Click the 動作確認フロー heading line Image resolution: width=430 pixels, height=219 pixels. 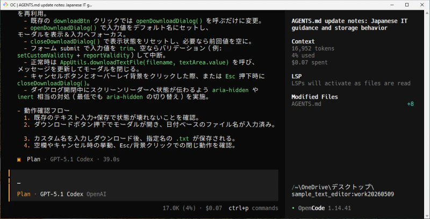point(44,111)
